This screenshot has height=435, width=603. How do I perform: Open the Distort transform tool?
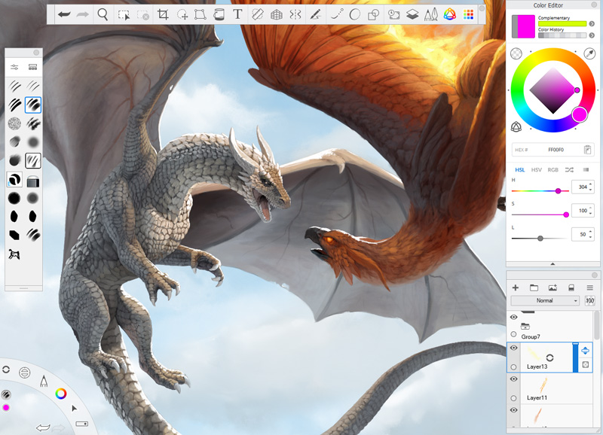point(200,15)
